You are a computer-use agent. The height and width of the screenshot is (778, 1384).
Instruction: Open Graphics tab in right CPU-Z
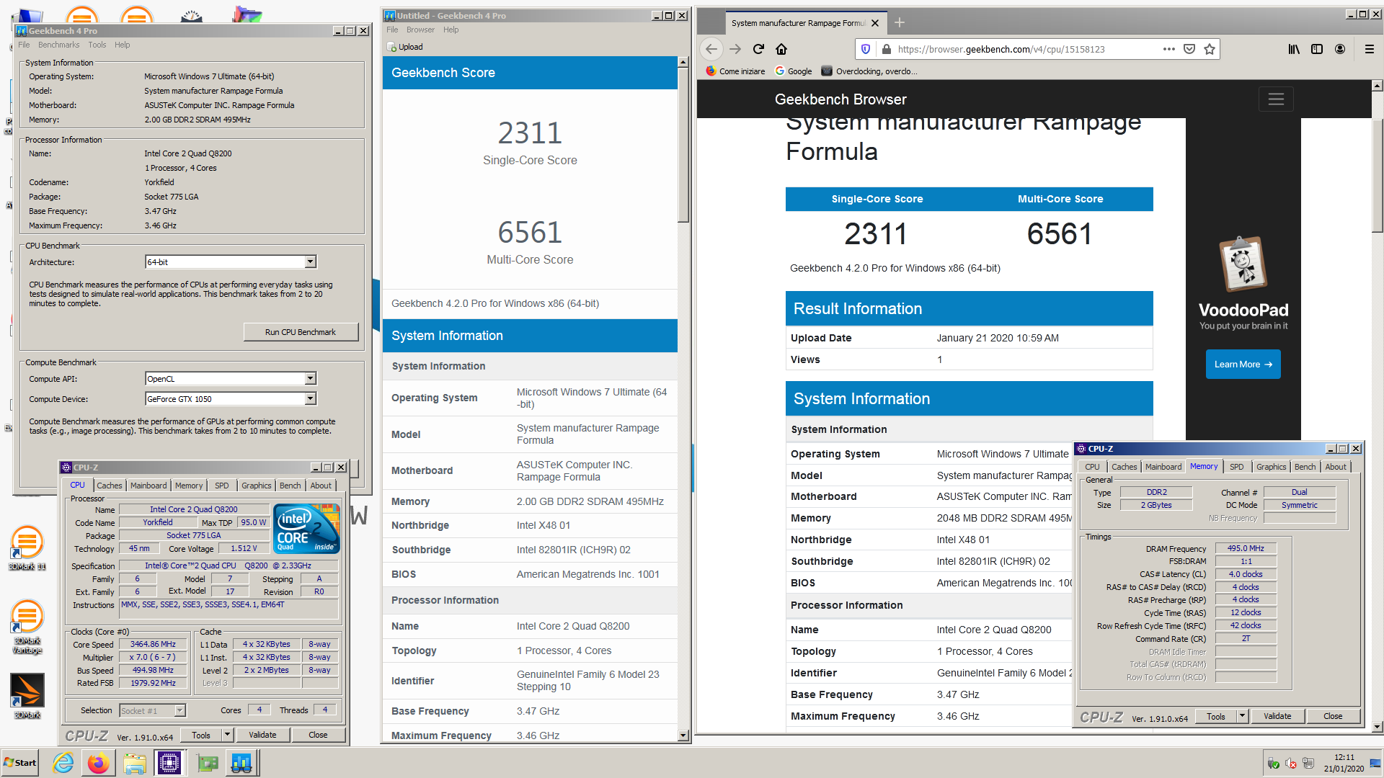(1271, 467)
